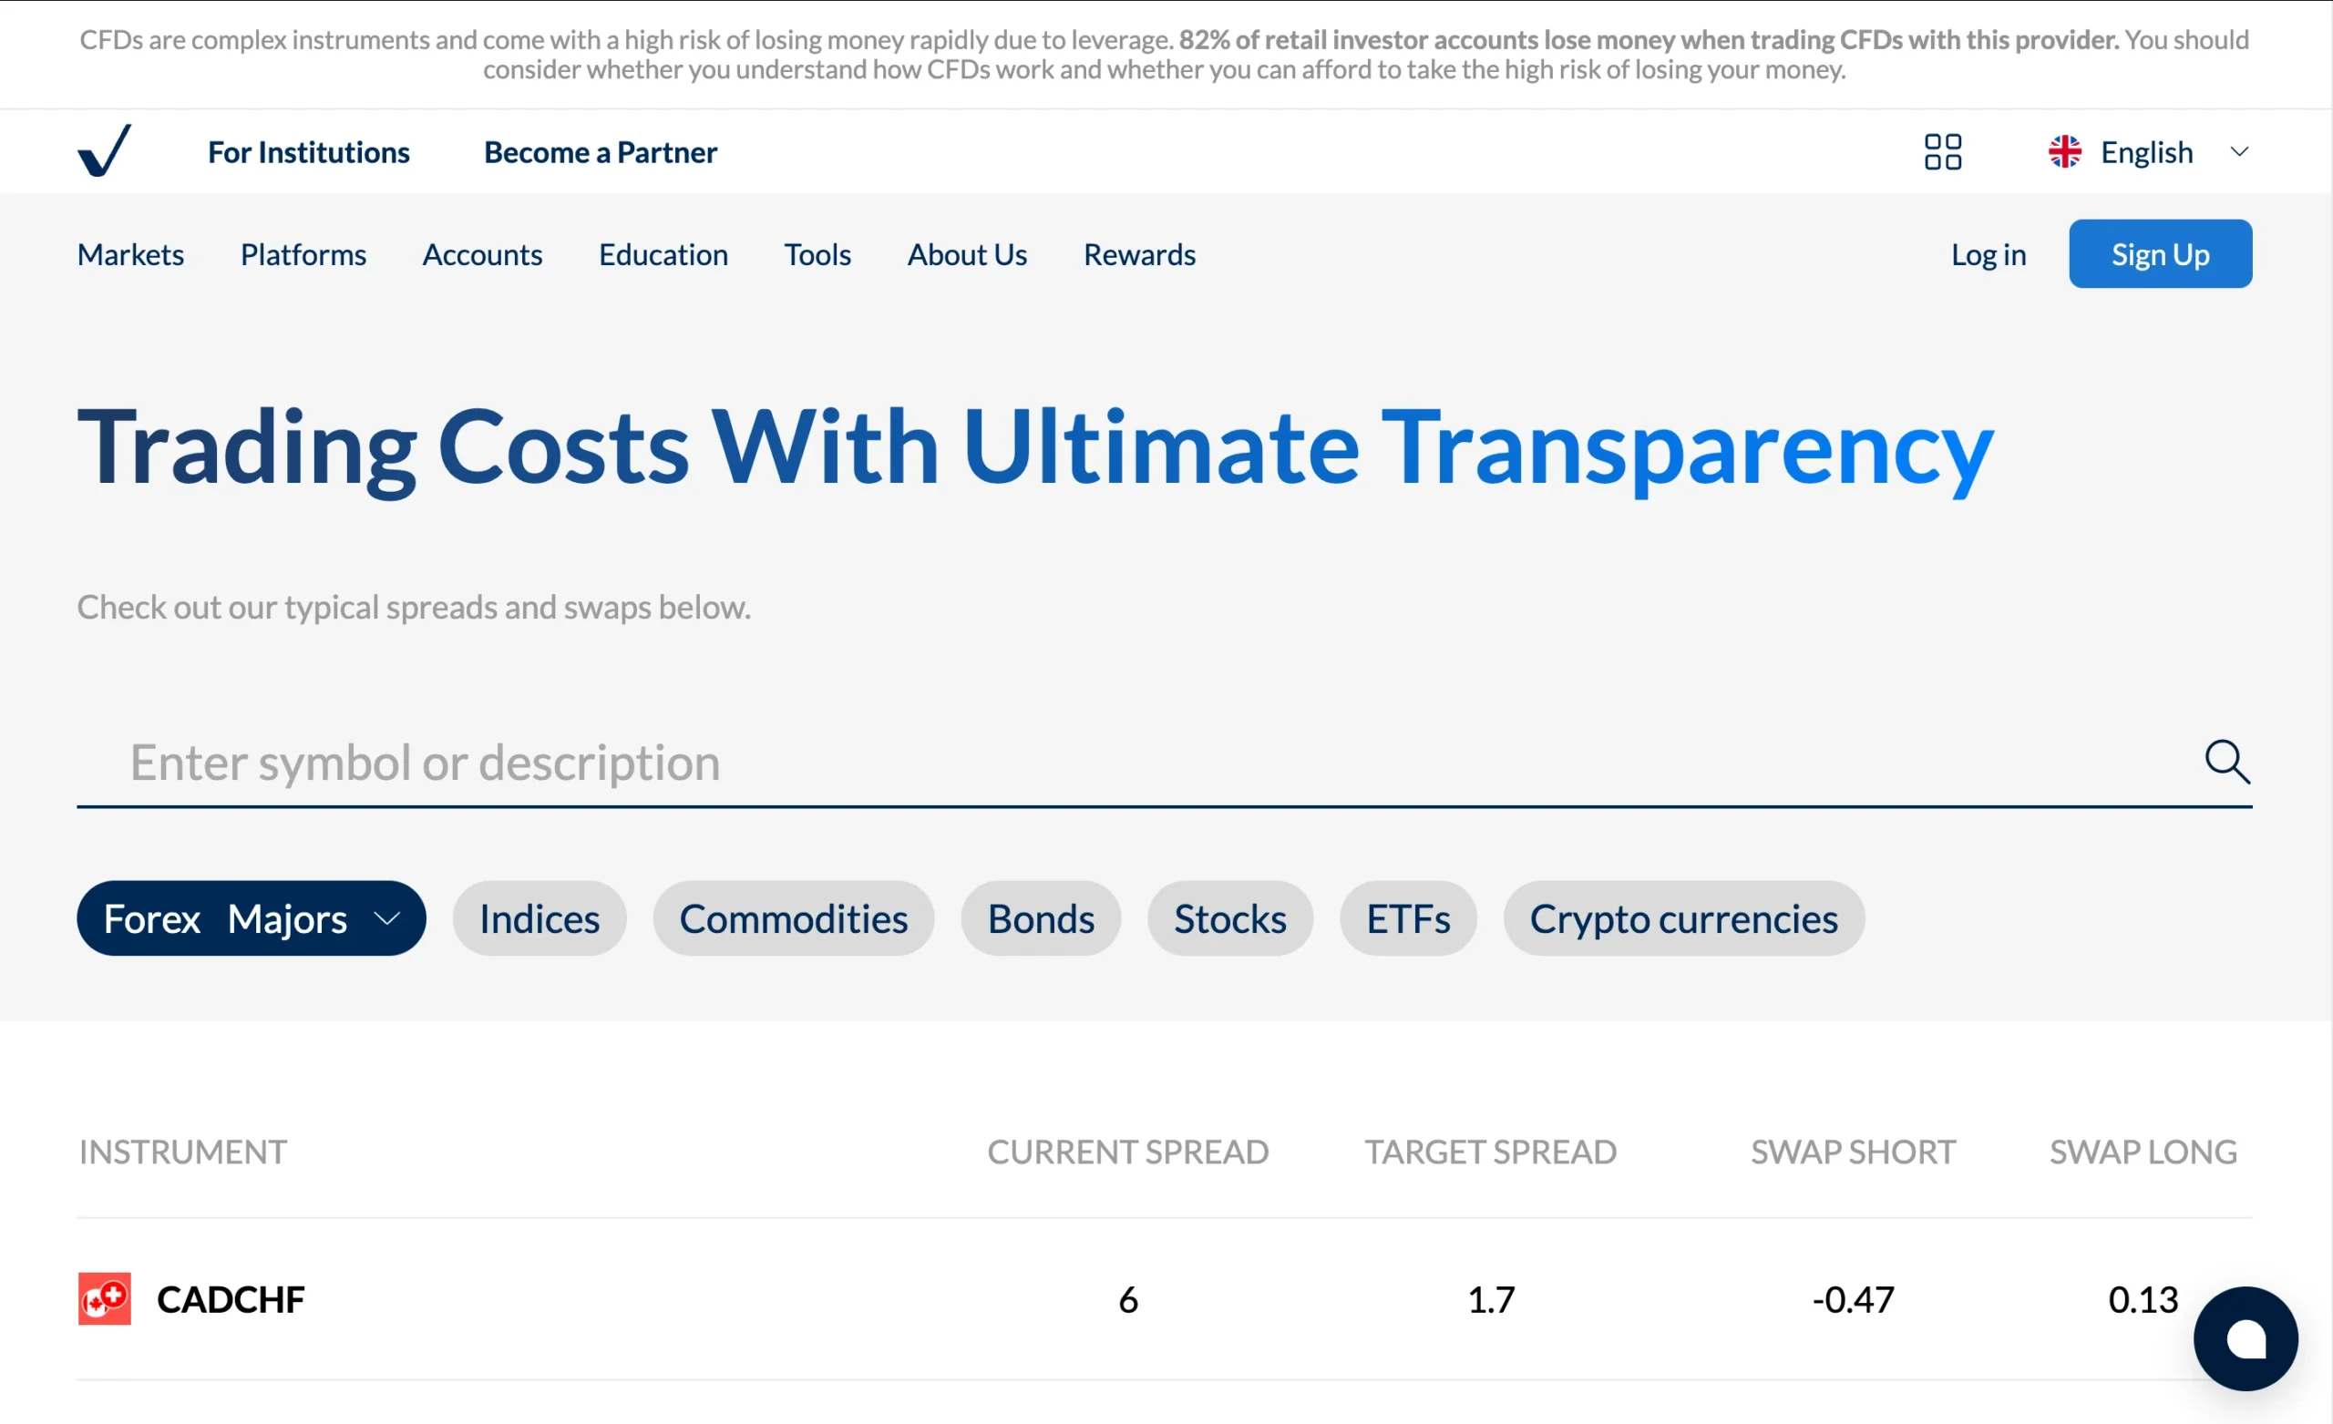Click the Log in link

click(x=1989, y=255)
